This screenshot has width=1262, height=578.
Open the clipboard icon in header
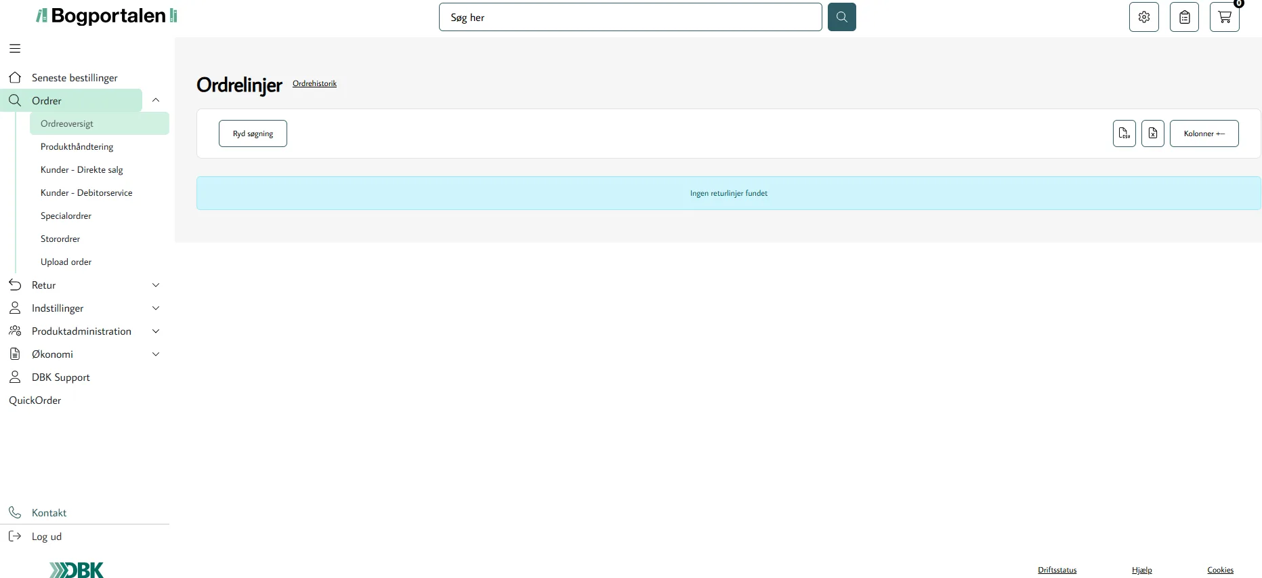[1184, 17]
